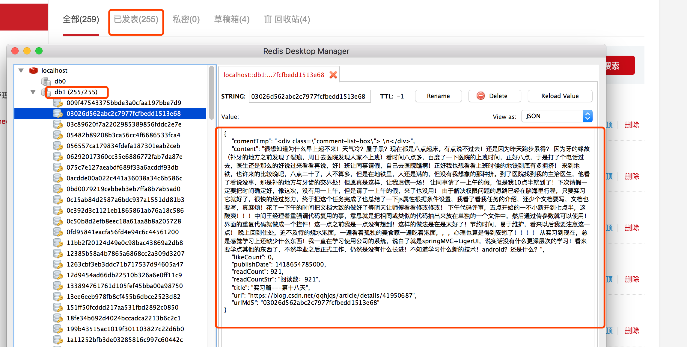This screenshot has width=687, height=347.
Task: Click key icon of 0bd0079219cebbeb3eb7ffa8b7ab5ad0
Action: 58,189
